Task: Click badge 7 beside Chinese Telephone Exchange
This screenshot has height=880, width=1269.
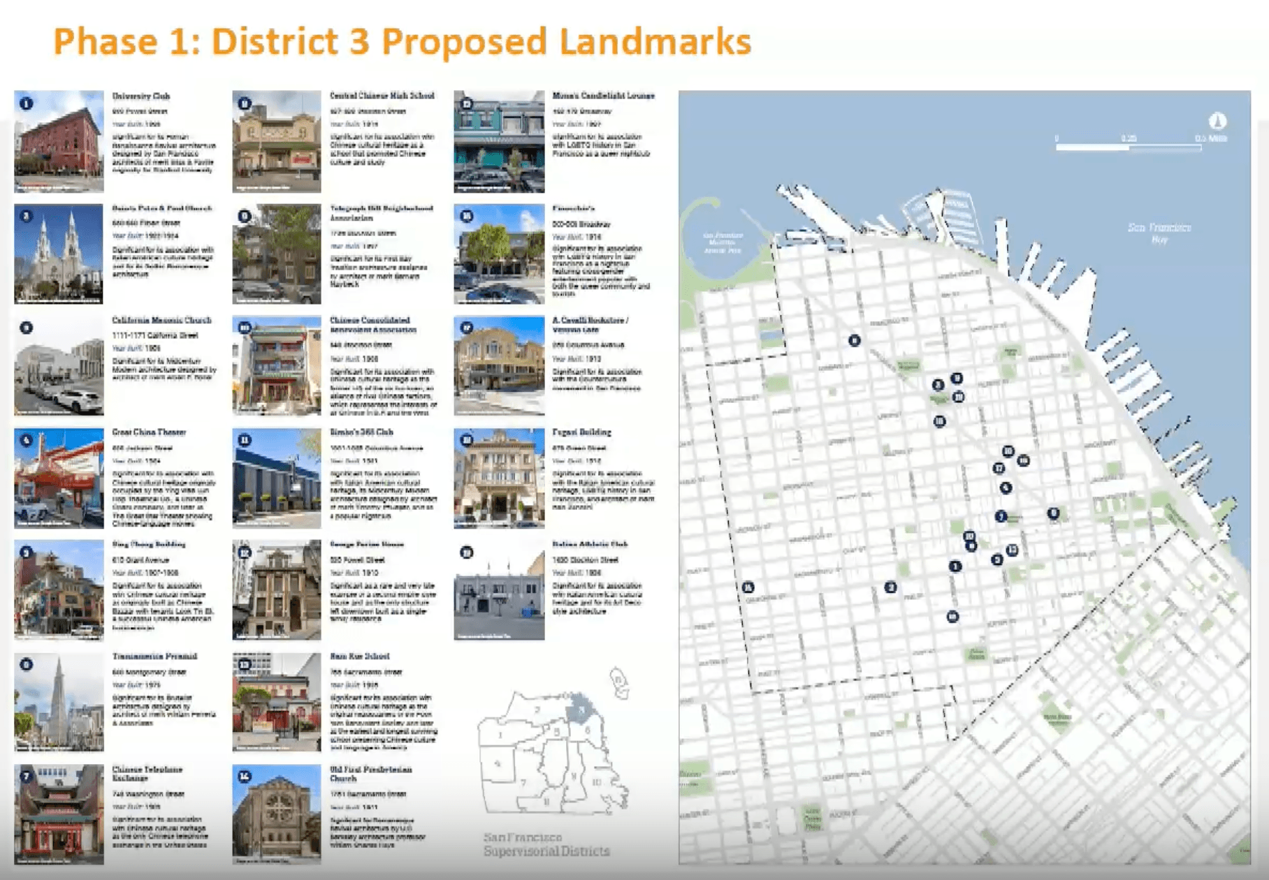Action: click(x=27, y=774)
